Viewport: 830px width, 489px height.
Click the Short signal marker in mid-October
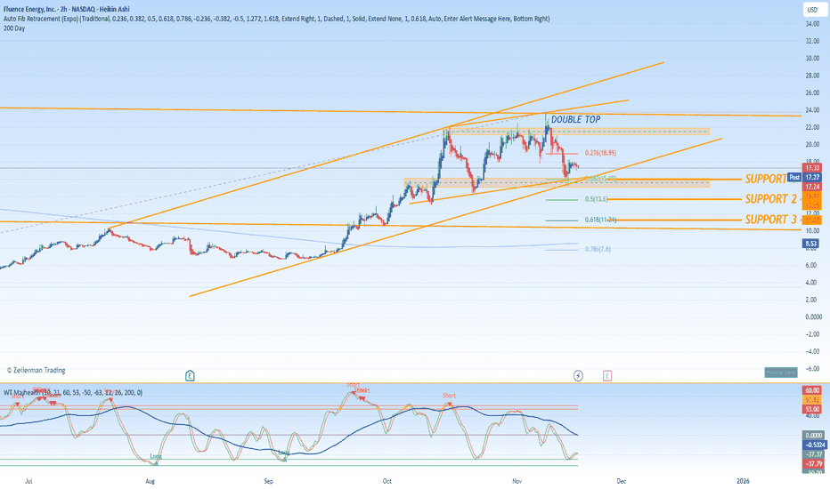449,397
